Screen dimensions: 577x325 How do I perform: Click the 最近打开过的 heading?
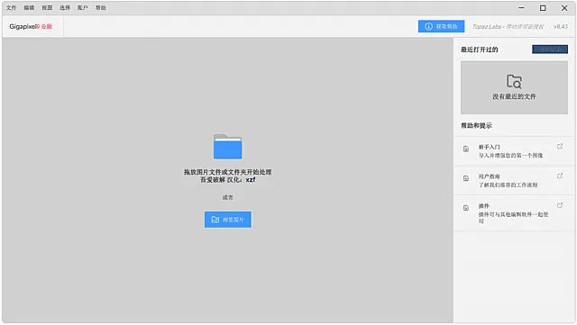tap(479, 50)
